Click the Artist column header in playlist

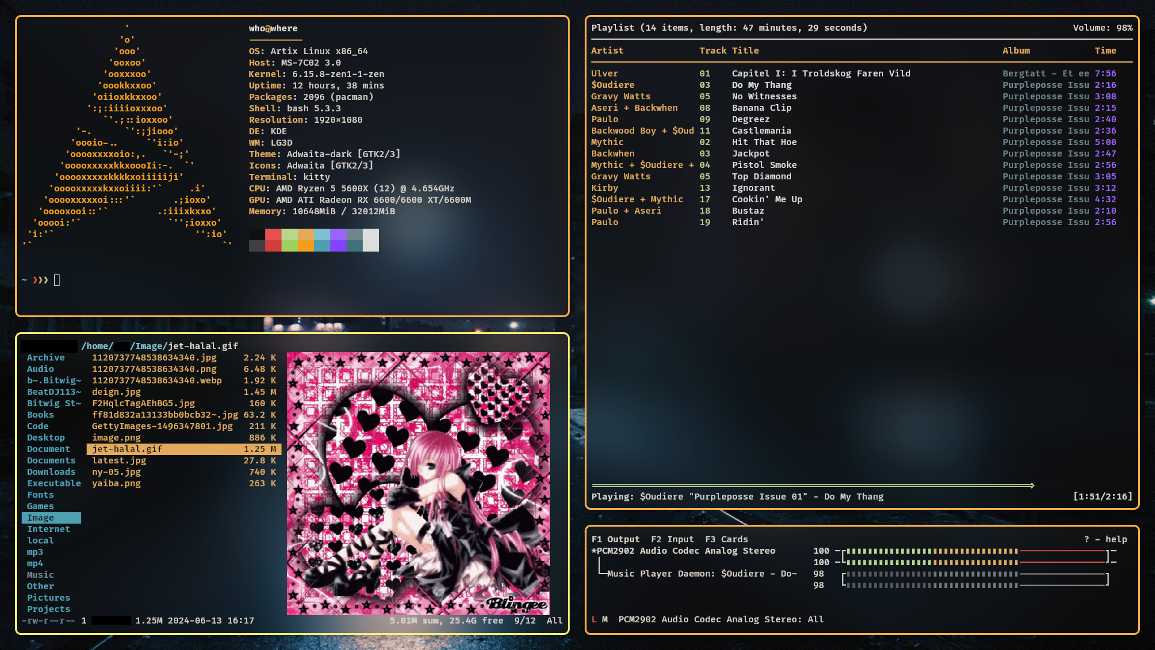pyautogui.click(x=607, y=51)
